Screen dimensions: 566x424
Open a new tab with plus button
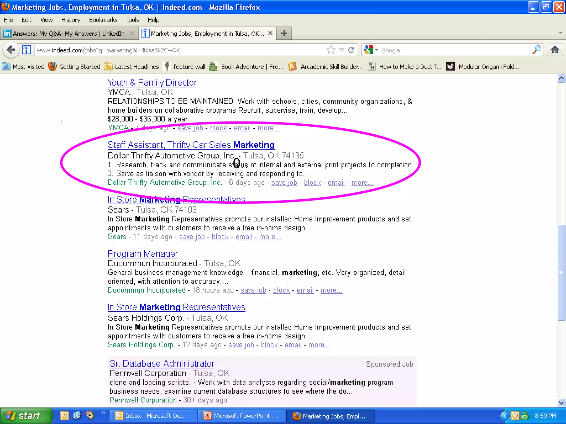pos(284,33)
